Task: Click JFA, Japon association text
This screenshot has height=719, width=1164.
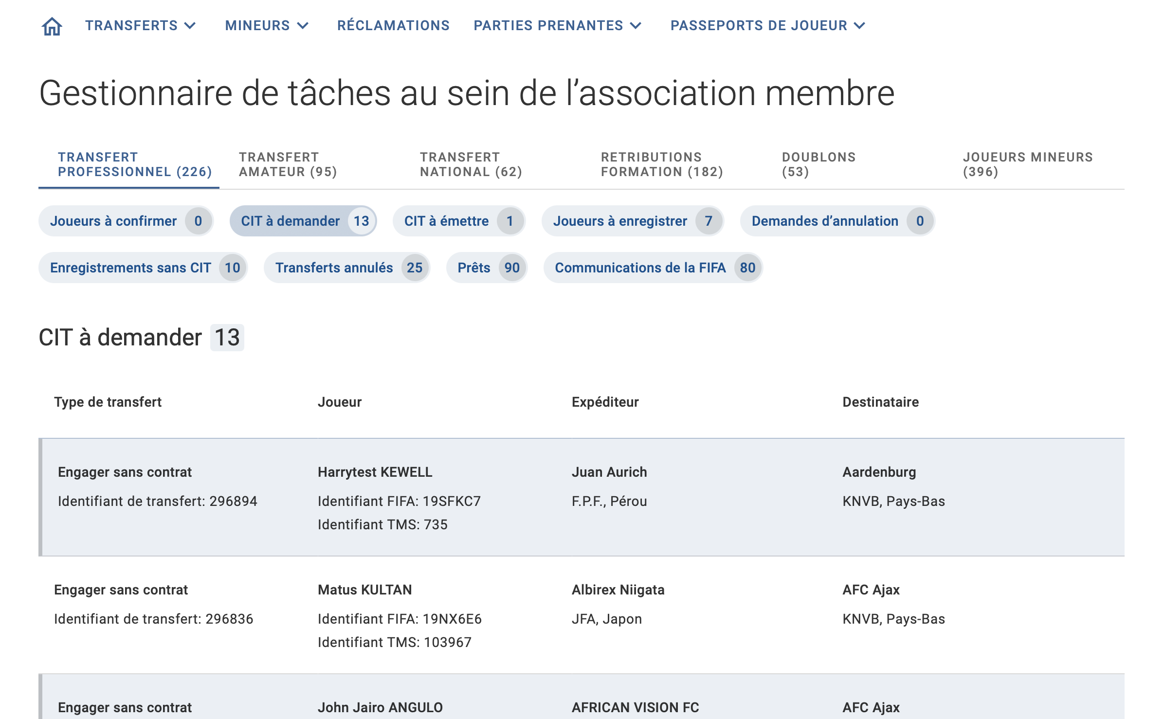Action: pyautogui.click(x=607, y=619)
